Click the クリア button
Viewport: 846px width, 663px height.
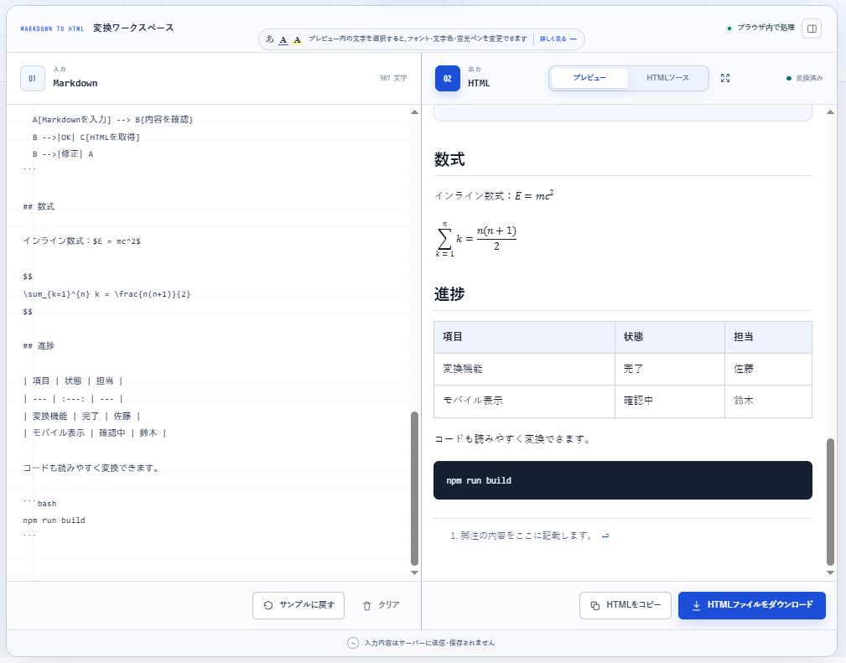tap(381, 605)
